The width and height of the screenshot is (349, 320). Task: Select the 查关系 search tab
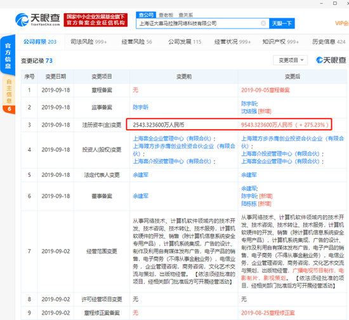[x=186, y=15]
